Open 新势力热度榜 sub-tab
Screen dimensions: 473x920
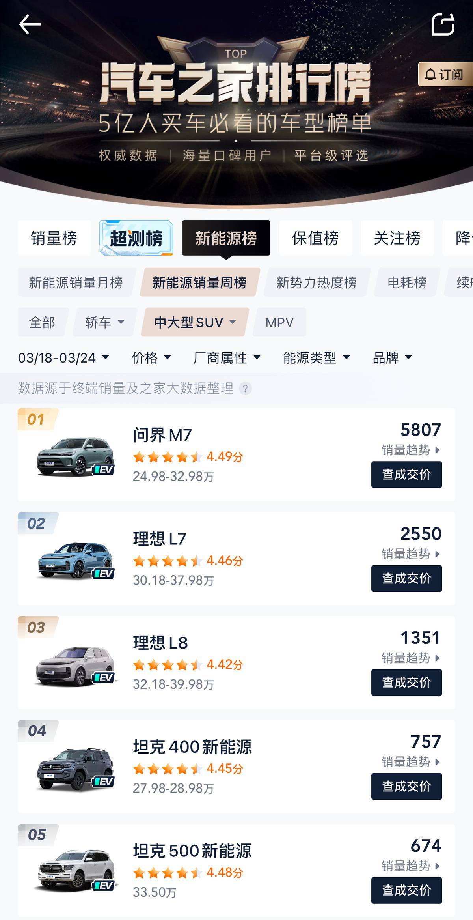coord(317,282)
